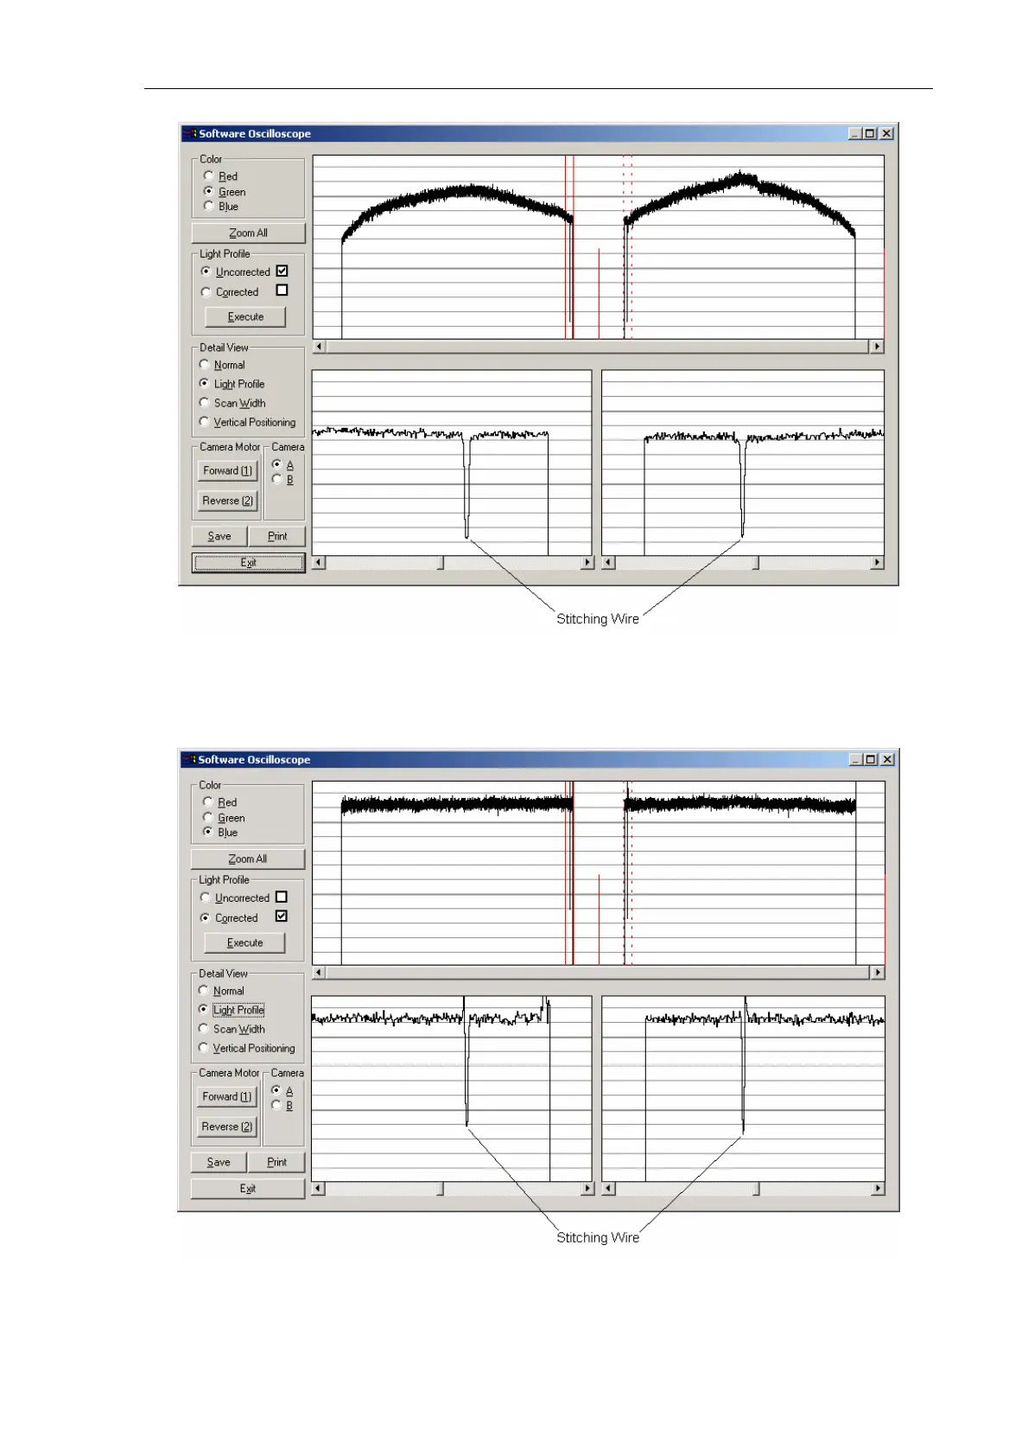Click left arrow of upper window right detail scrollbar
The width and height of the screenshot is (1028, 1456).
(x=608, y=563)
